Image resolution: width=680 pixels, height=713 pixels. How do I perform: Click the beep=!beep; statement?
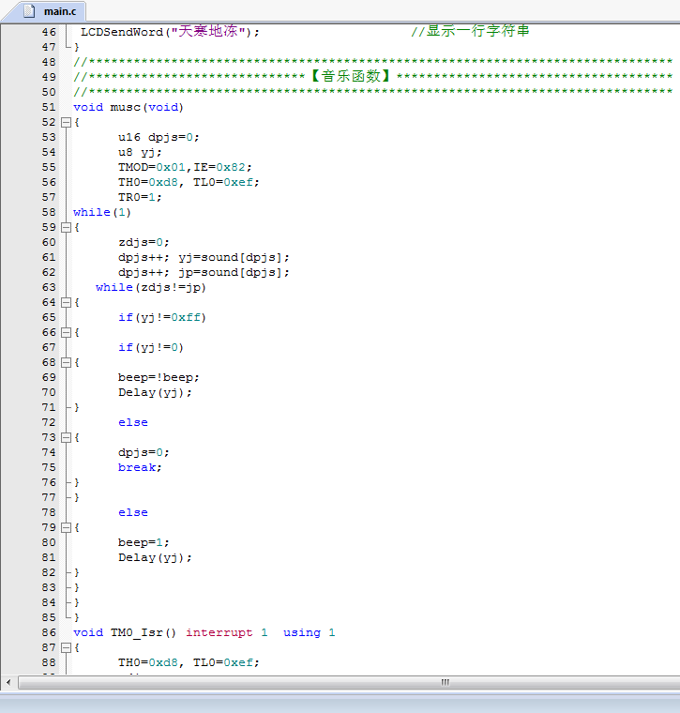(159, 377)
